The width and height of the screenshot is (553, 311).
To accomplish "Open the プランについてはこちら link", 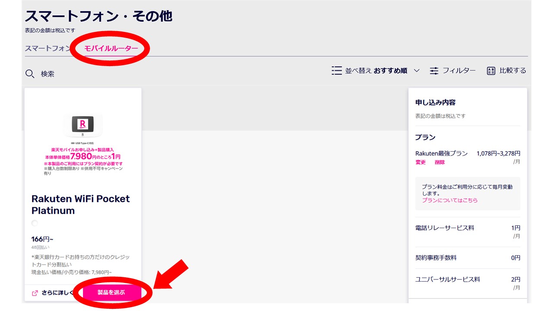I will 450,200.
